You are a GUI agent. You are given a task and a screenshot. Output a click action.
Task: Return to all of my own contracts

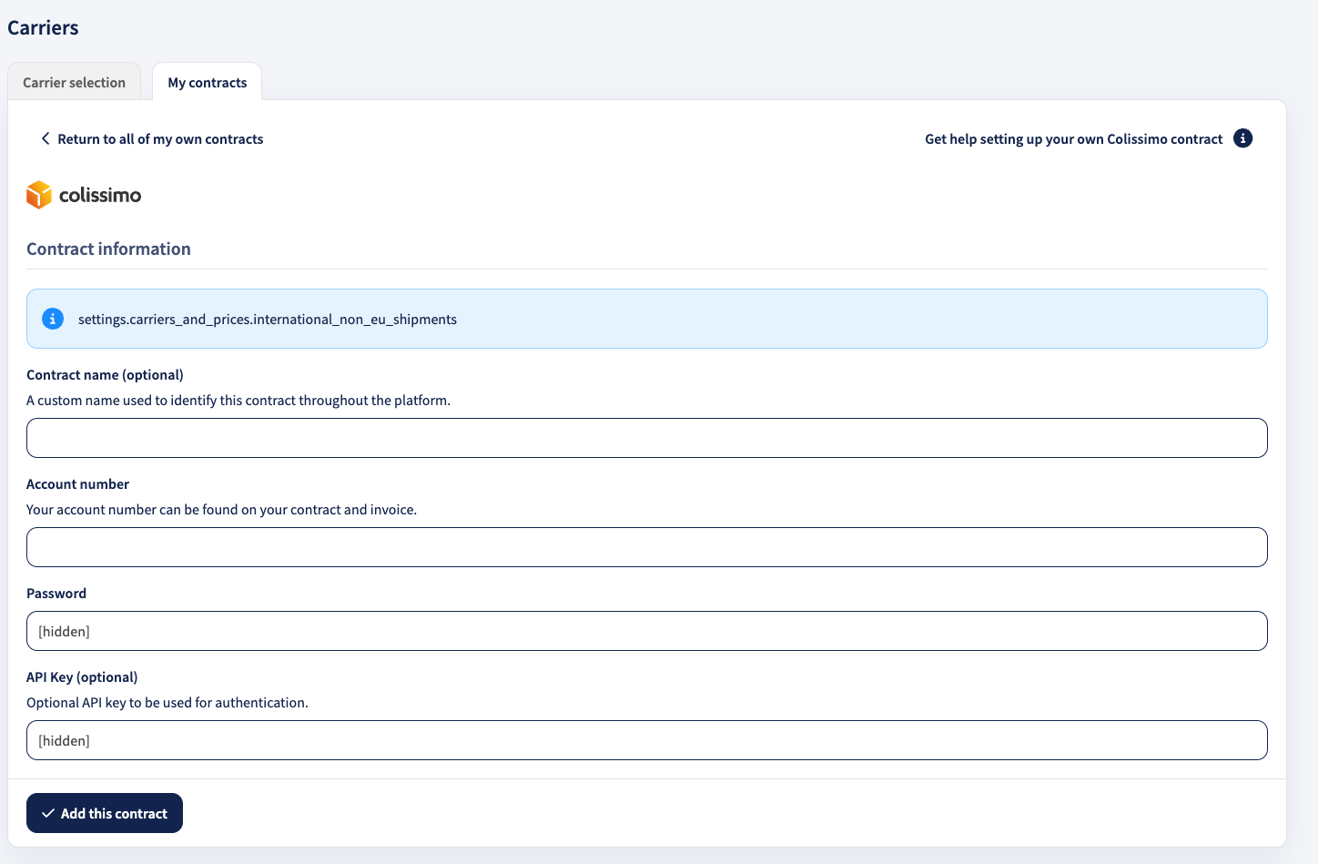coord(160,138)
